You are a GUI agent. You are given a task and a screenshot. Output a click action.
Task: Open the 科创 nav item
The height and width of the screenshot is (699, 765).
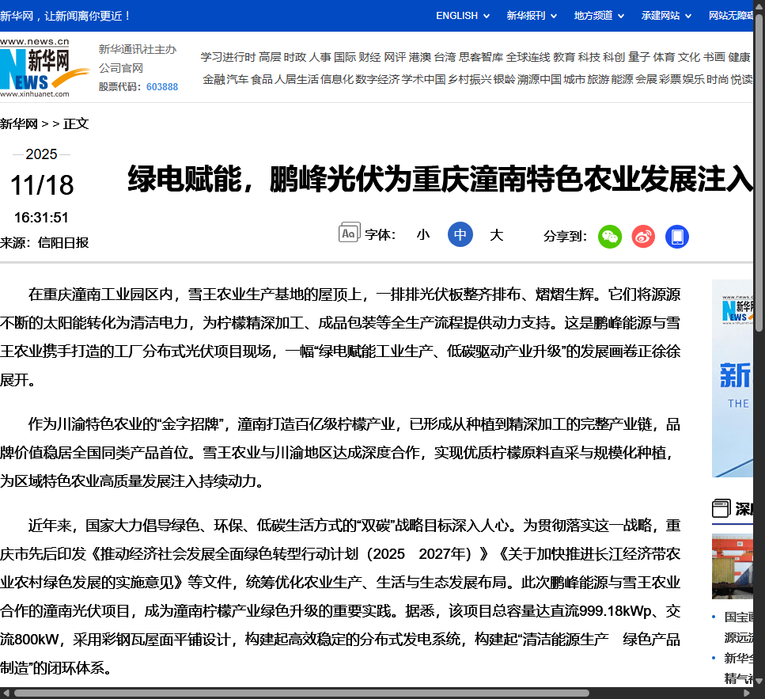614,57
